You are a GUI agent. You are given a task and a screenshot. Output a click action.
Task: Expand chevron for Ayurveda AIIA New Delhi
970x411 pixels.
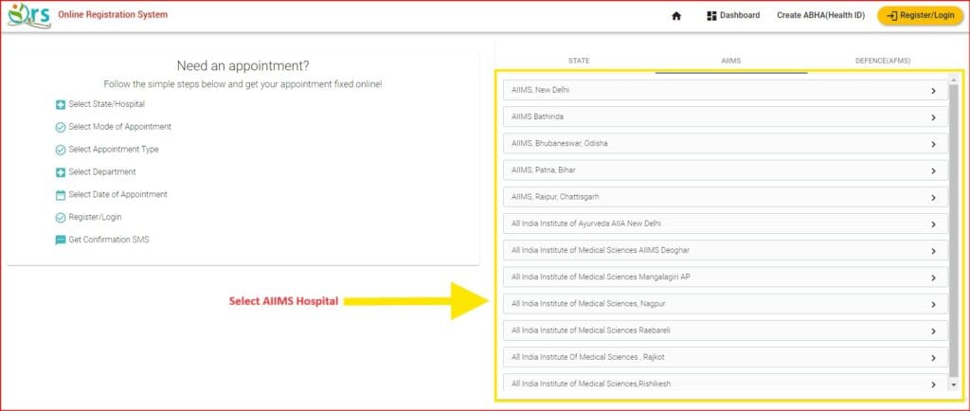click(x=933, y=224)
